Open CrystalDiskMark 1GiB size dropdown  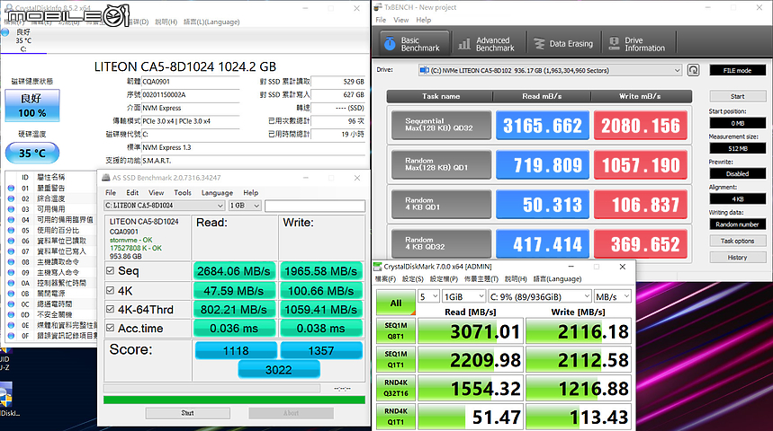464,296
